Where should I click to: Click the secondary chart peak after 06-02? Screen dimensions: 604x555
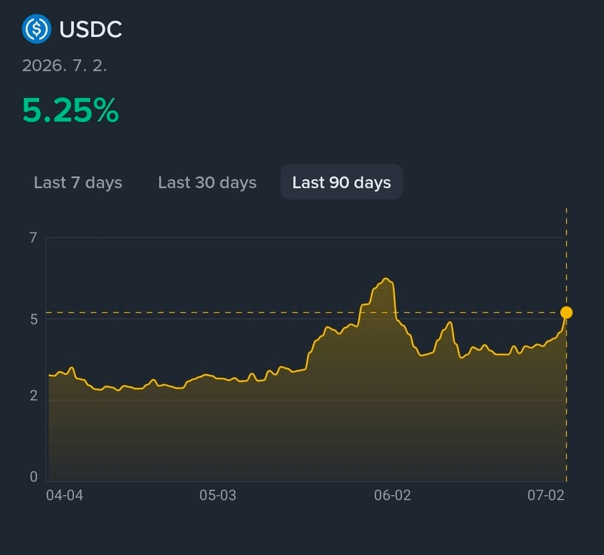[449, 322]
